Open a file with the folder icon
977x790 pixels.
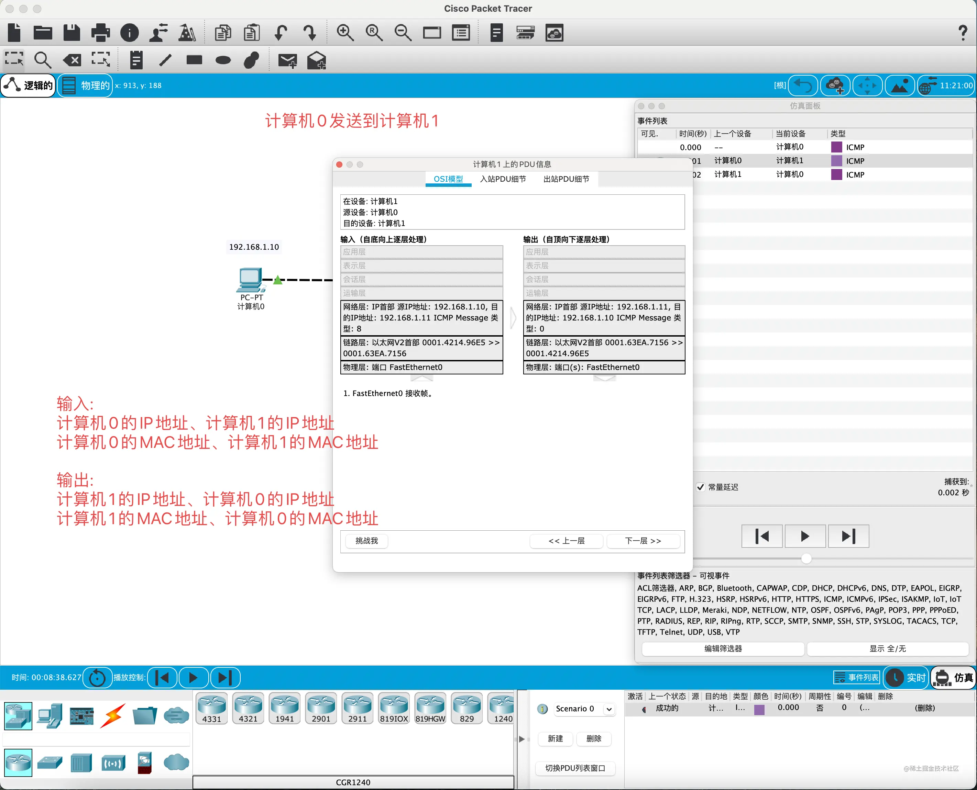click(43, 33)
